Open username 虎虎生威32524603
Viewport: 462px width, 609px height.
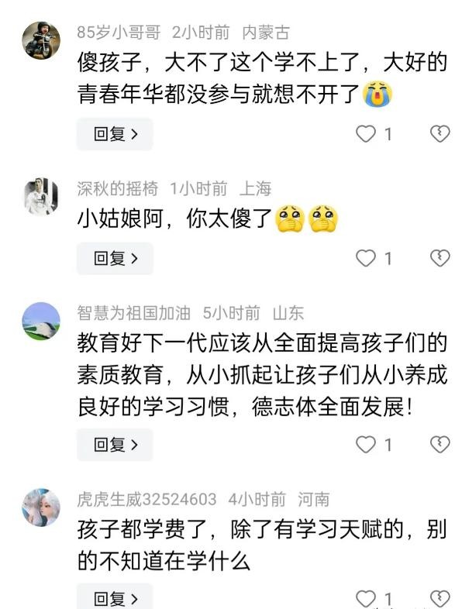[x=147, y=500]
